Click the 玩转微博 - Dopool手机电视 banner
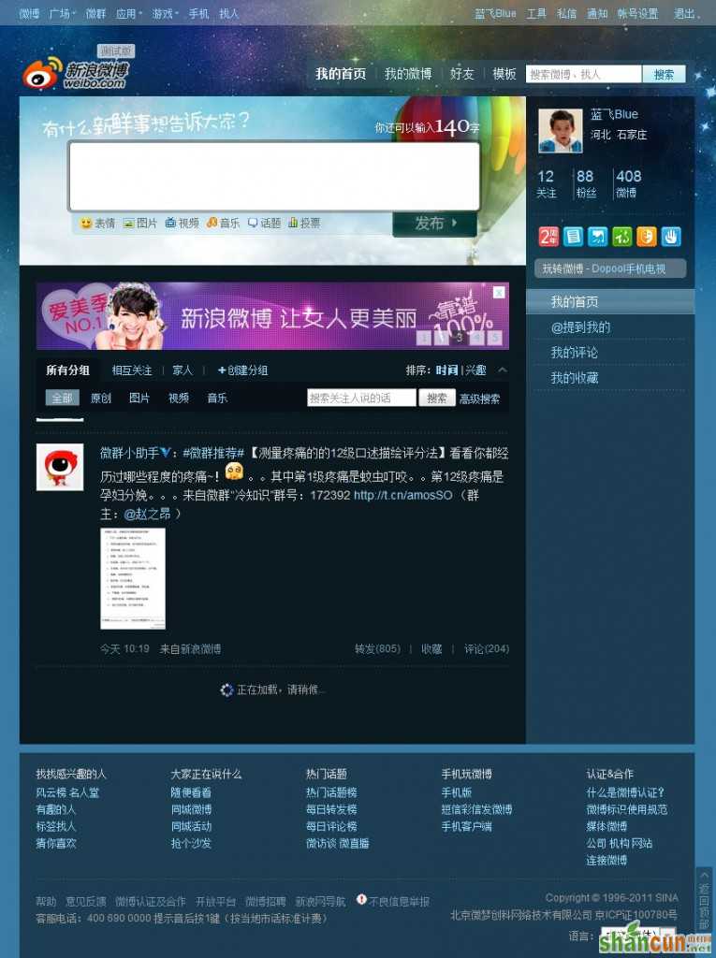The width and height of the screenshot is (716, 958). point(610,269)
